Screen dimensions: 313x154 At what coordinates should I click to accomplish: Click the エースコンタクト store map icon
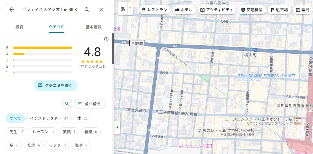coord(298,120)
